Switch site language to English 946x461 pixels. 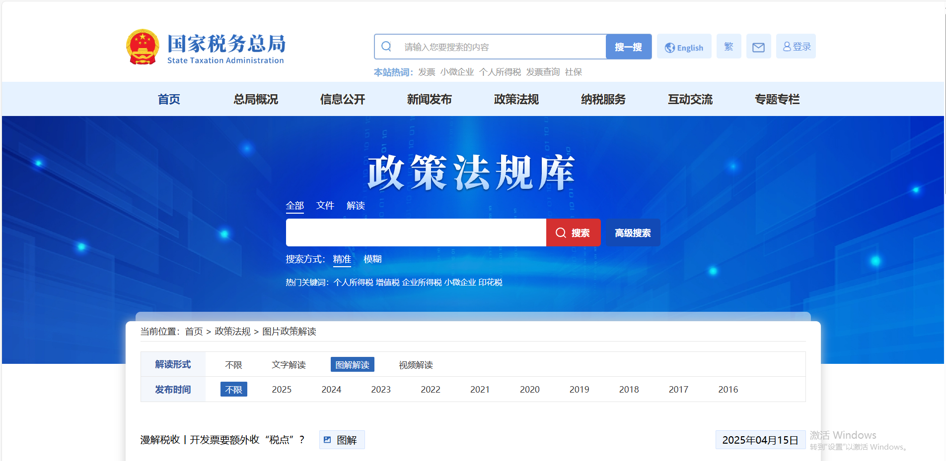[684, 47]
